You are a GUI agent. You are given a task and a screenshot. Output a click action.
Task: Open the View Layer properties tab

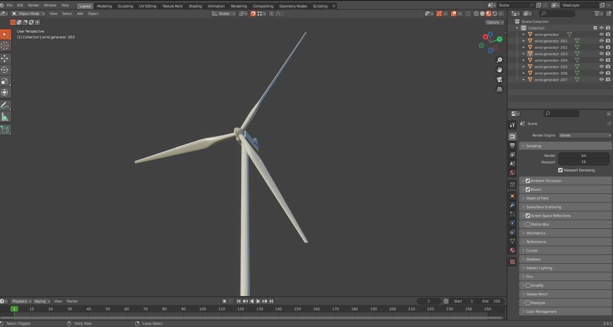512,155
